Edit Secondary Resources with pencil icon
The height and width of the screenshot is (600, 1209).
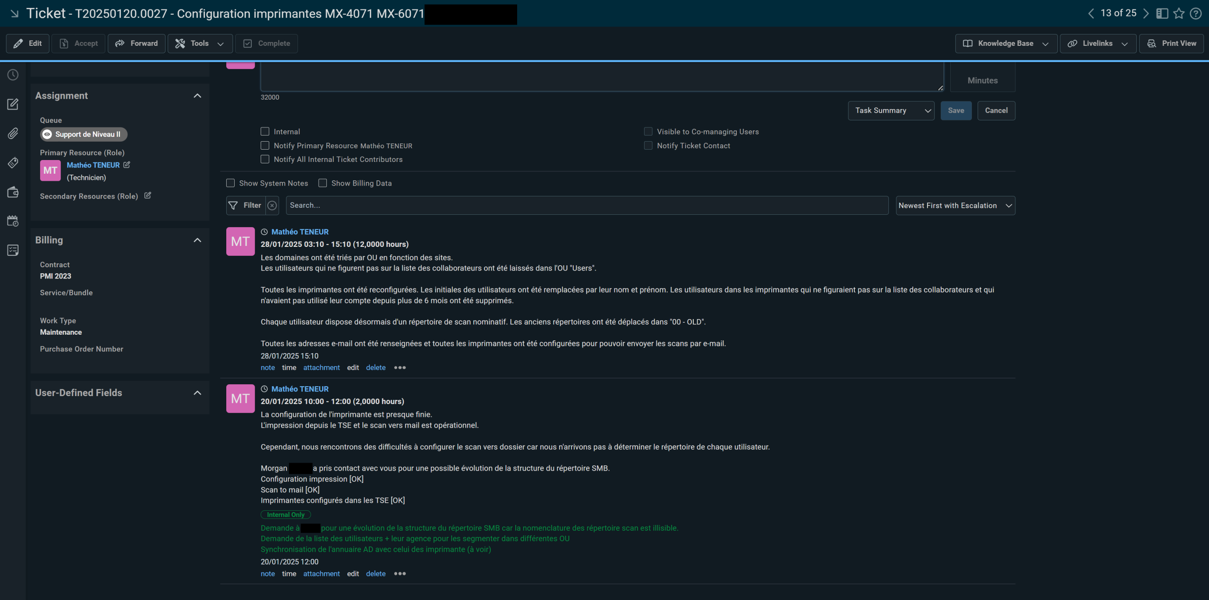(x=147, y=195)
